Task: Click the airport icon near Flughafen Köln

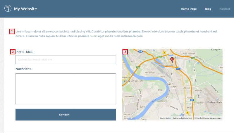Action: coord(217,99)
